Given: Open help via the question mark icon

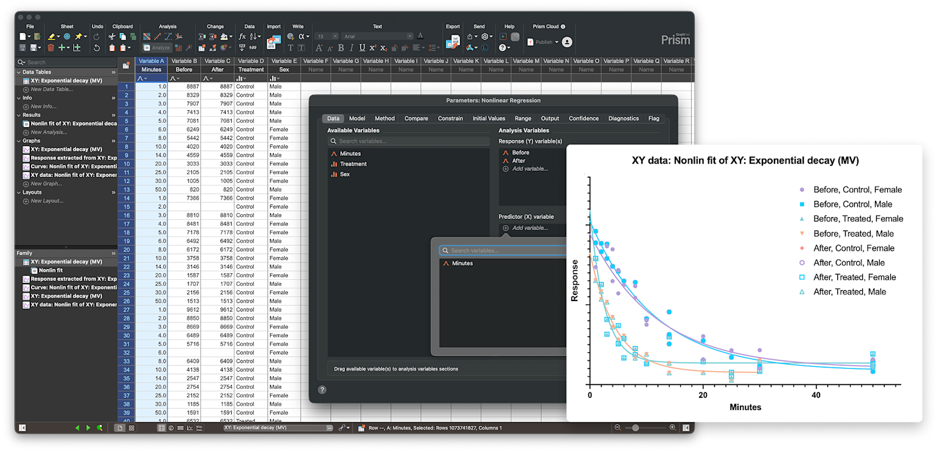Looking at the screenshot, I should (x=503, y=47).
